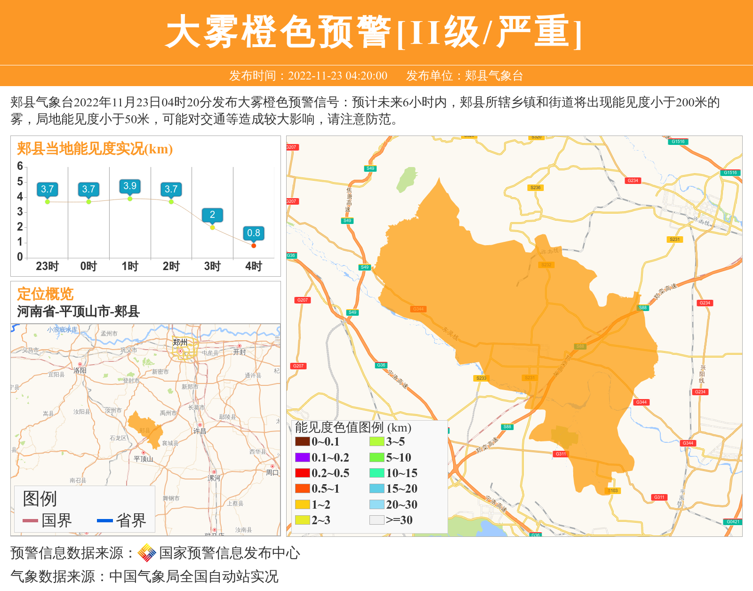Viewport: 753px width, 591px height.
Task: Click the 3~5 lime green legend swatch
Action: coord(376,441)
